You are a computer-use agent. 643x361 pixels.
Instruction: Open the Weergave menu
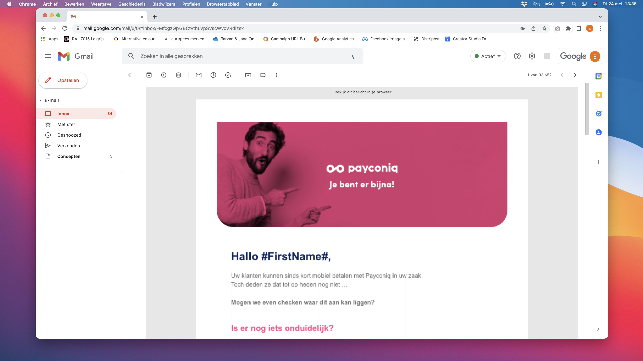pyautogui.click(x=101, y=4)
